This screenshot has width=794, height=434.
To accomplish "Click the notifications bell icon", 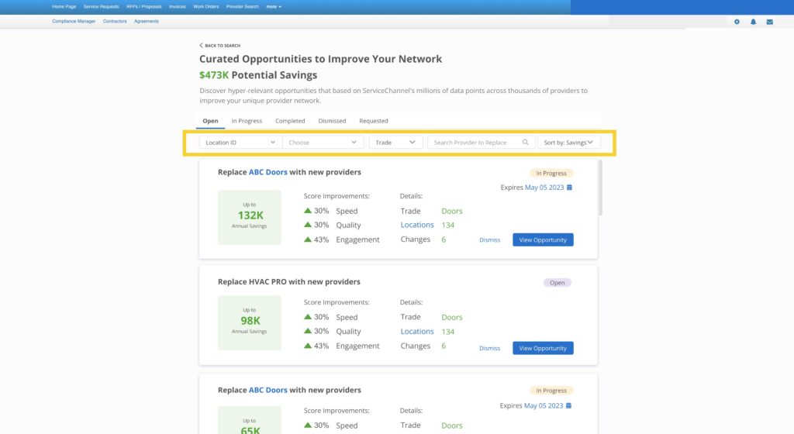I will tap(753, 22).
